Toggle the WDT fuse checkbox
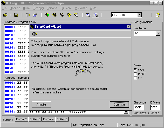 (135, 70)
